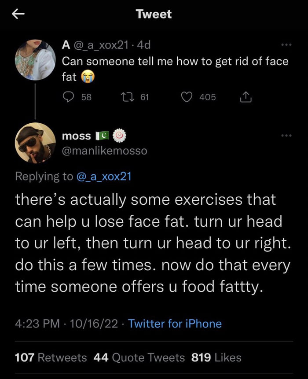View the 44 Quote Tweets
This screenshot has height=379, width=308.
pyautogui.click(x=139, y=357)
